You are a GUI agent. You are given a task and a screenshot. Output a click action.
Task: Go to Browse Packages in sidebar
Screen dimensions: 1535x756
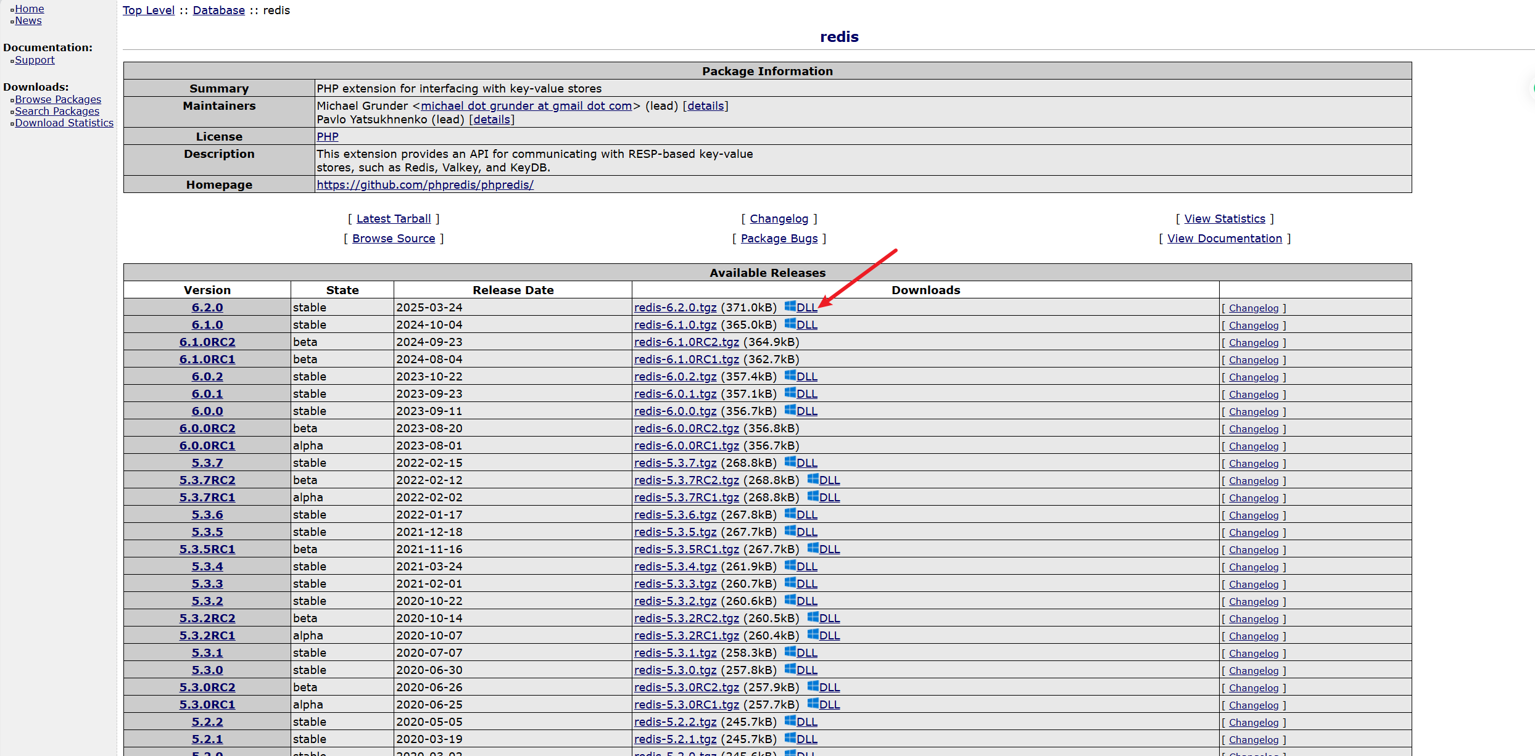click(58, 99)
